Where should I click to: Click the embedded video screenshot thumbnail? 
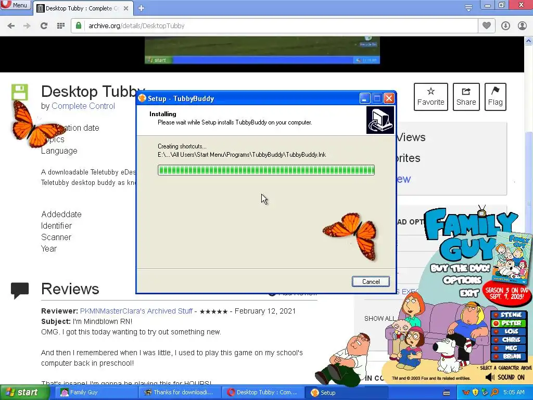click(x=262, y=51)
